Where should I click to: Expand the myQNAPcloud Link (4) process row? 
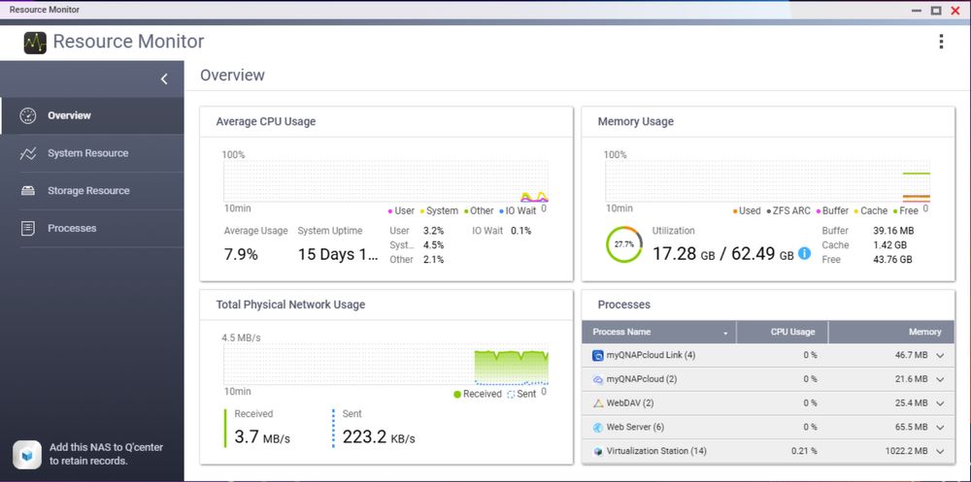940,356
